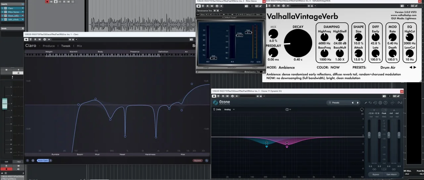Click Ozone Gain Match button
The width and height of the screenshot is (424, 180).
tap(391, 174)
